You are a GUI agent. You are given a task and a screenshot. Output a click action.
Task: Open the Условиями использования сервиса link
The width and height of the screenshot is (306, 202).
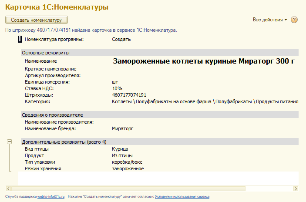pyautogui.click(x=182, y=196)
